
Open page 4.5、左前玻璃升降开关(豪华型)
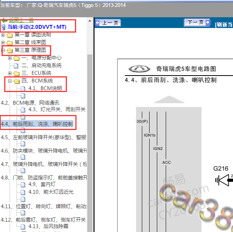tap(43, 137)
